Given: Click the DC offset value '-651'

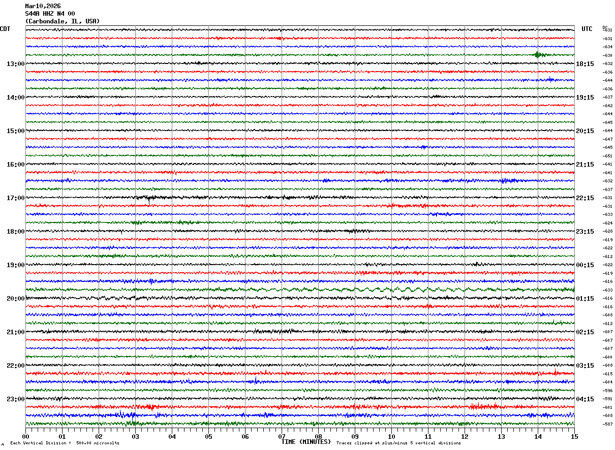Looking at the screenshot, I should tap(607, 156).
